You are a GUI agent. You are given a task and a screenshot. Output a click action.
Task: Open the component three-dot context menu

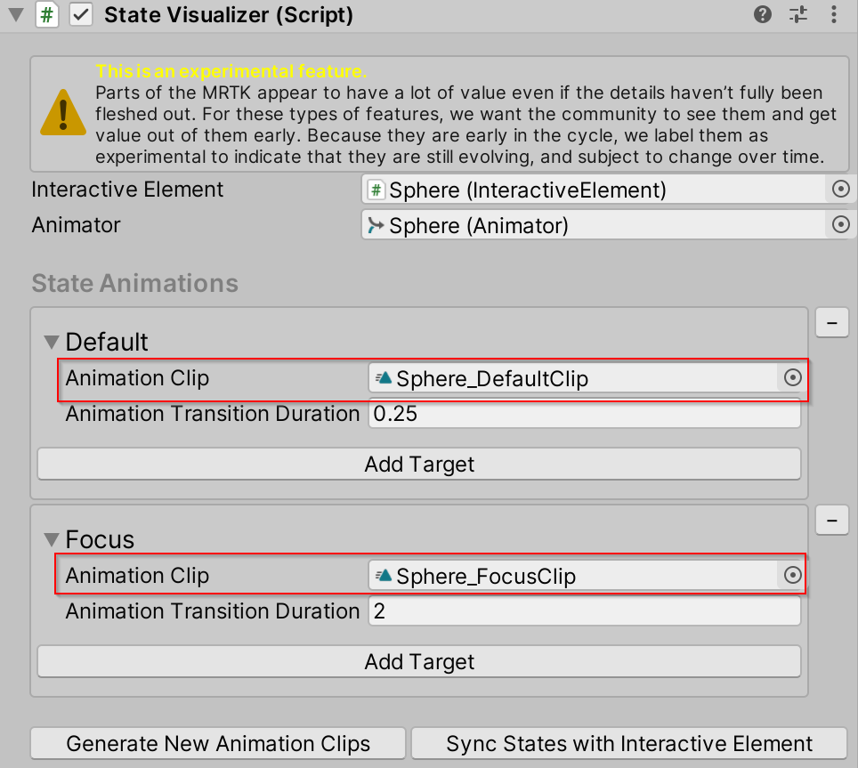click(x=833, y=14)
